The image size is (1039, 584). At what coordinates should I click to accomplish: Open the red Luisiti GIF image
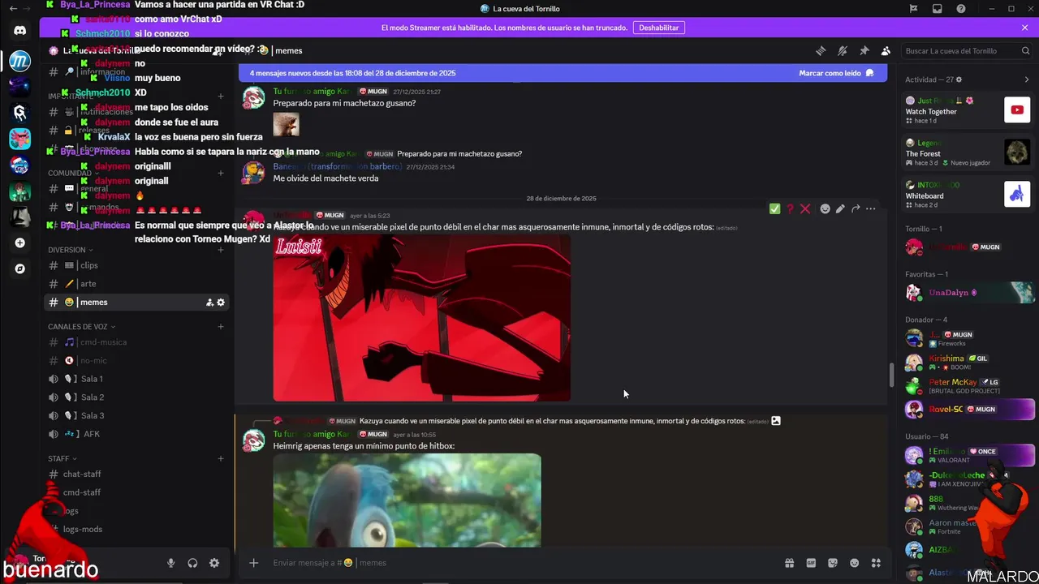coord(421,318)
